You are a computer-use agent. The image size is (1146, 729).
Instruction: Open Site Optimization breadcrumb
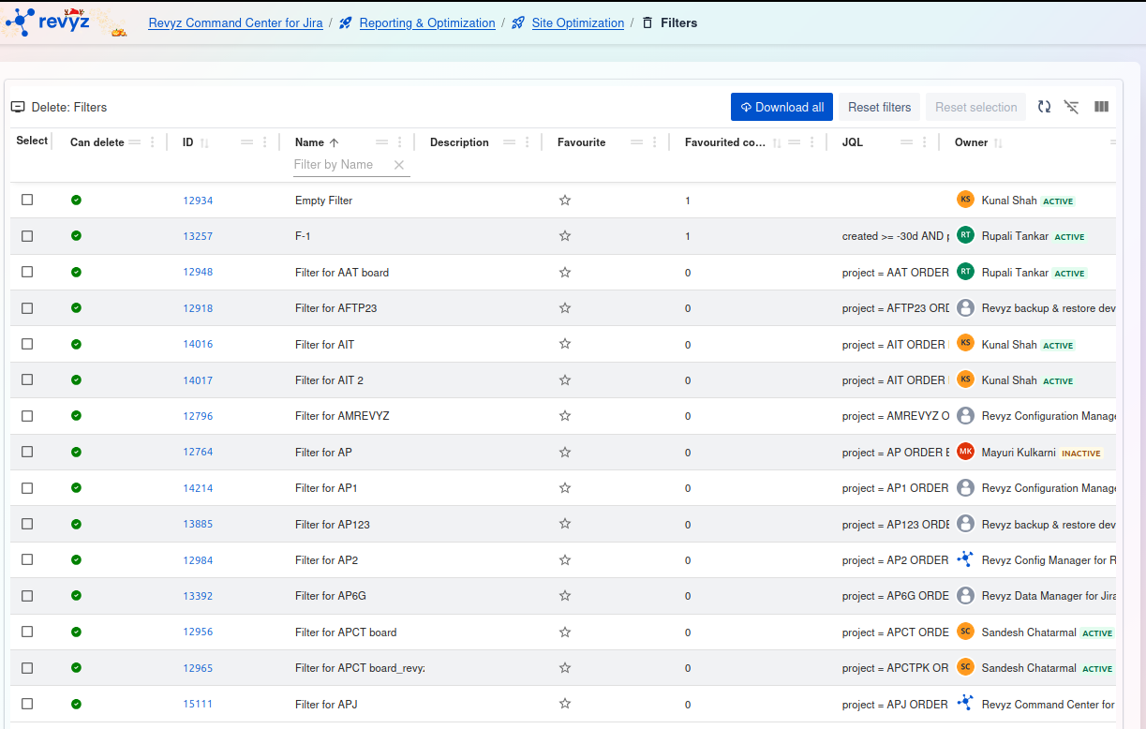click(x=577, y=23)
